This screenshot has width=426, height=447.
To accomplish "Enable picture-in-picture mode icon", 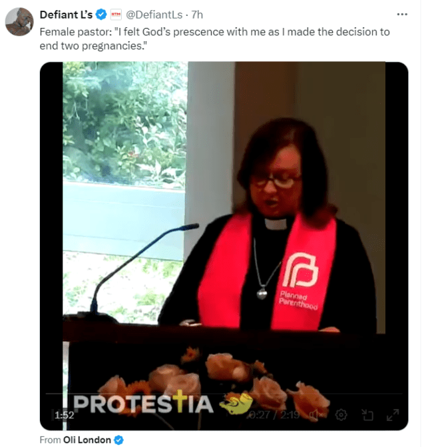I will tap(367, 415).
